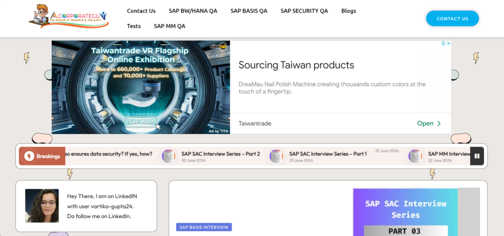Click the profile photo of vartika-gupta24
504x236 pixels.
(x=42, y=206)
